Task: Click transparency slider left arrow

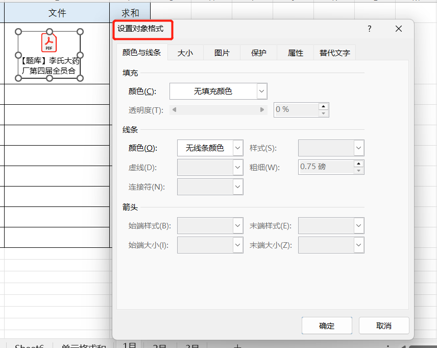Action: coord(174,110)
